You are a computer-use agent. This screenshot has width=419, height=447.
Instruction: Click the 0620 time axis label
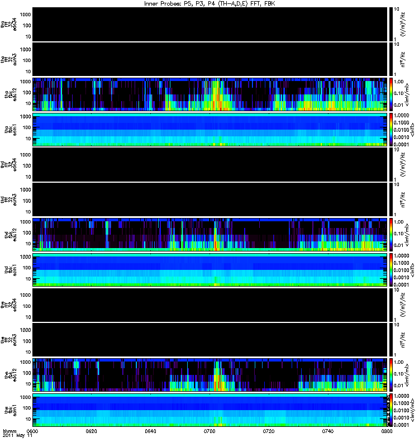[92, 431]
